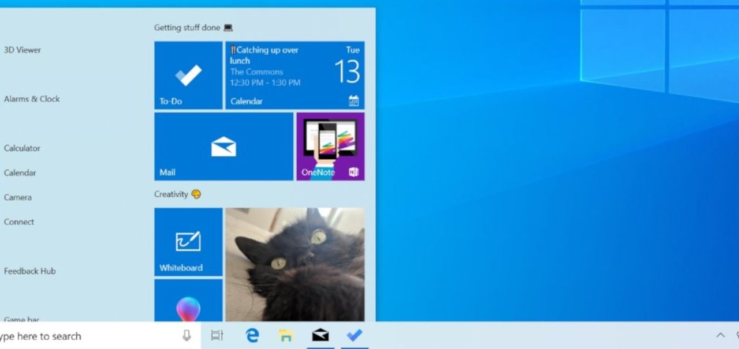The image size is (739, 349).
Task: Open Game bar from the app list
Action: (21, 319)
